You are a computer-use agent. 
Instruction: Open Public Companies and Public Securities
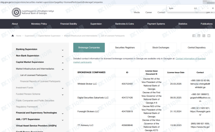(35, 100)
